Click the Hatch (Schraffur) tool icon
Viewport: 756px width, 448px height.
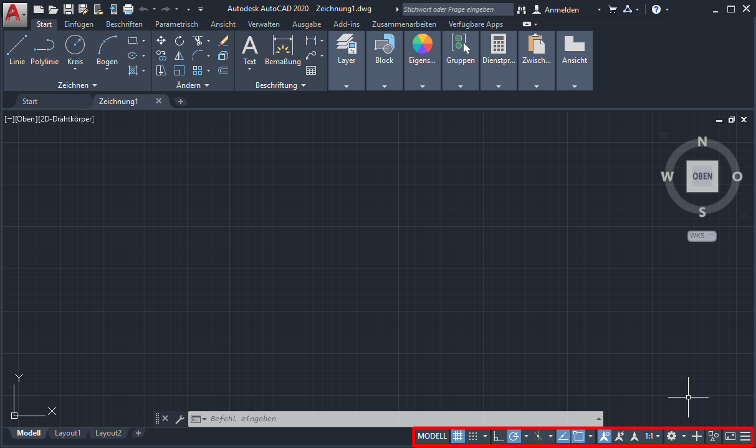(x=132, y=70)
